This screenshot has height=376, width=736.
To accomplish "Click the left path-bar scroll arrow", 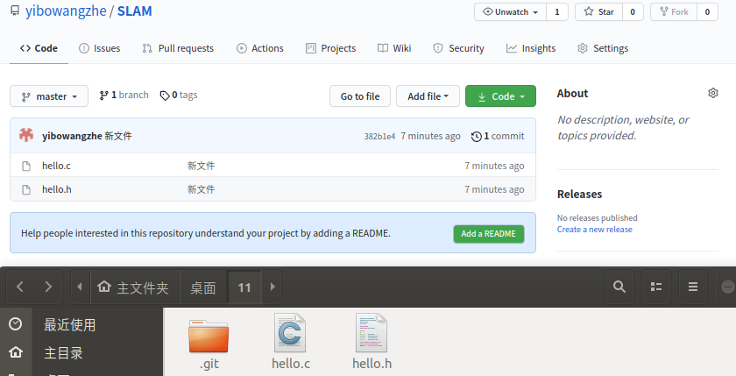I will tap(80, 287).
